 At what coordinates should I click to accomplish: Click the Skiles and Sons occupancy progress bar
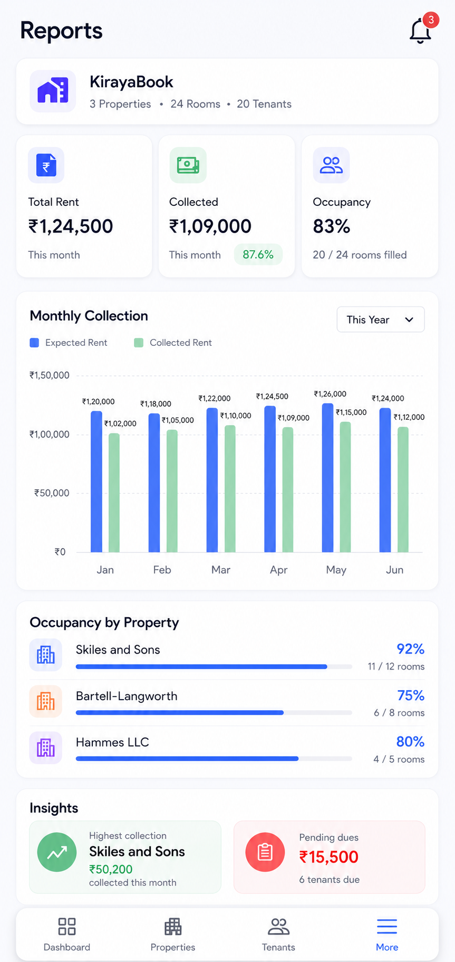(214, 667)
